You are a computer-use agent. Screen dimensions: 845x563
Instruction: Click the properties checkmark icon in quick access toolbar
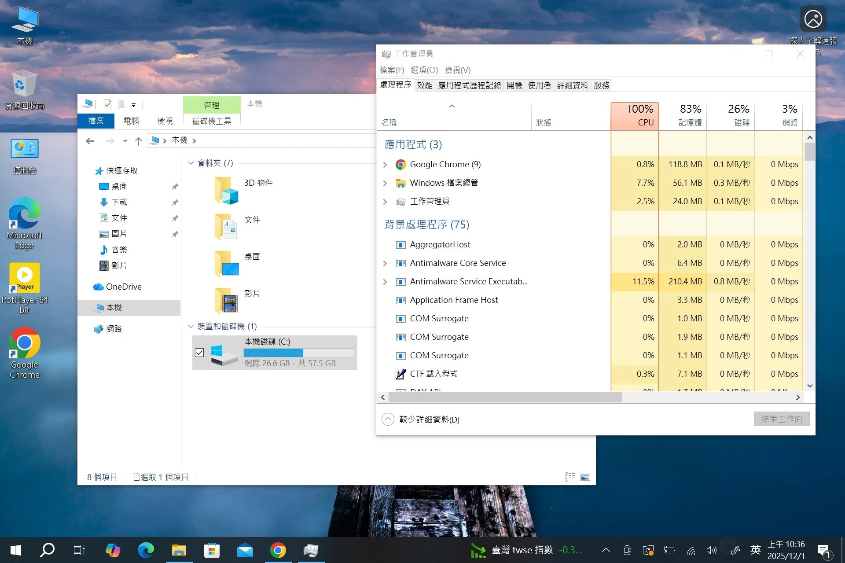[x=107, y=104]
